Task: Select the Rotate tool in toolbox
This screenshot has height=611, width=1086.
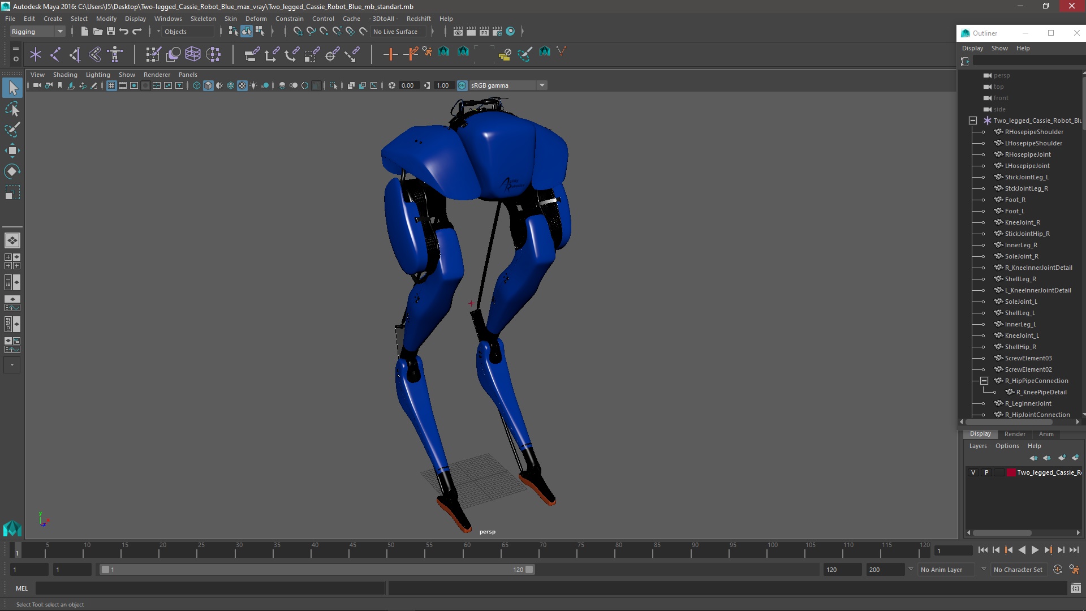Action: tap(12, 171)
